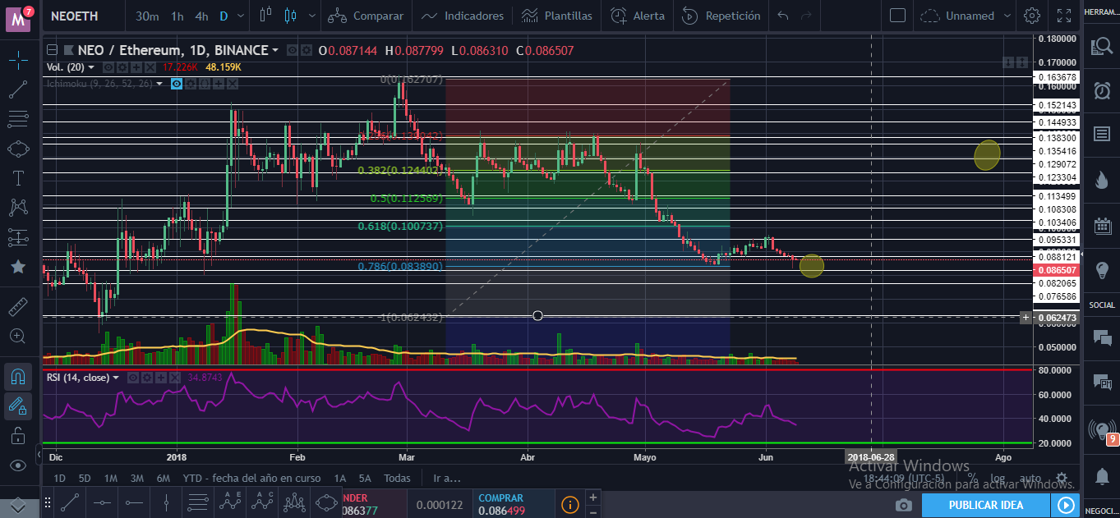Click the undo arrow in top toolbar
This screenshot has width=1120, height=518.
783,16
